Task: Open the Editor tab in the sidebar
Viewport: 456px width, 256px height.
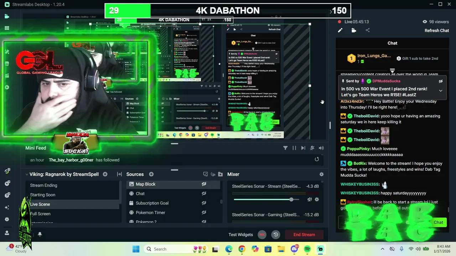Action: point(7,16)
